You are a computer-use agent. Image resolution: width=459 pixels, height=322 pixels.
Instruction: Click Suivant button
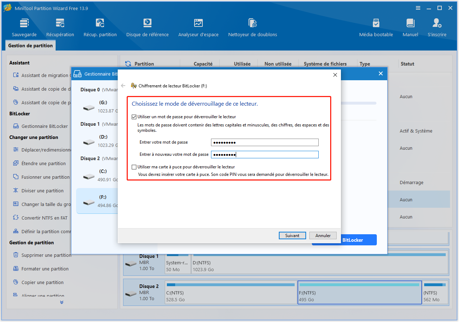coord(292,236)
